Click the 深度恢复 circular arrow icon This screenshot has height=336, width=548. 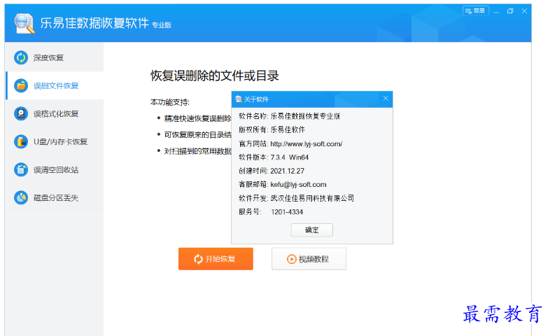coord(21,57)
